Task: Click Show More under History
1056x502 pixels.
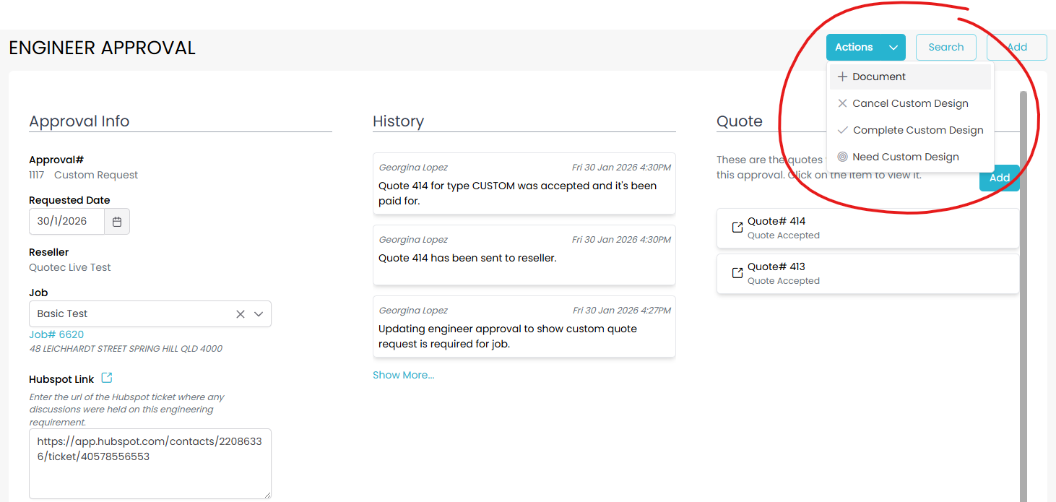Action: click(403, 375)
